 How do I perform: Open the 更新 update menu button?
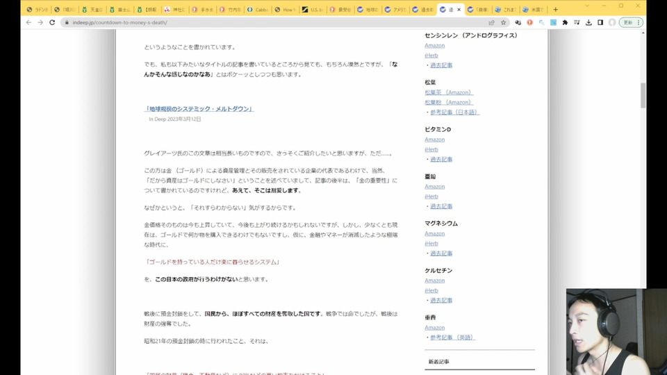point(630,22)
